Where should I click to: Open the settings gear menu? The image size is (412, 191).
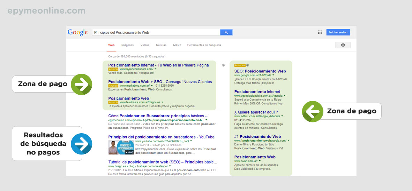(x=343, y=45)
